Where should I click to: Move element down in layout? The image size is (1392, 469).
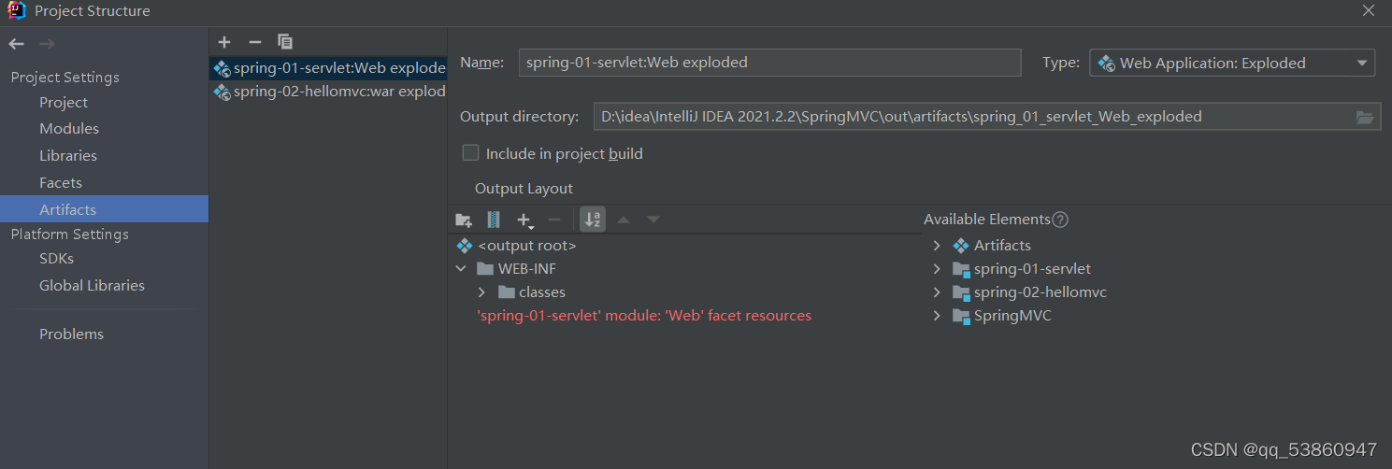pos(653,220)
